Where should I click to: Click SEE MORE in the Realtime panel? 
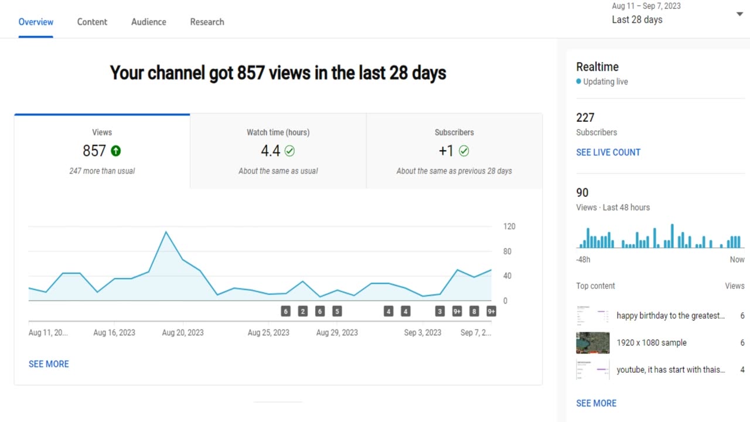point(596,403)
